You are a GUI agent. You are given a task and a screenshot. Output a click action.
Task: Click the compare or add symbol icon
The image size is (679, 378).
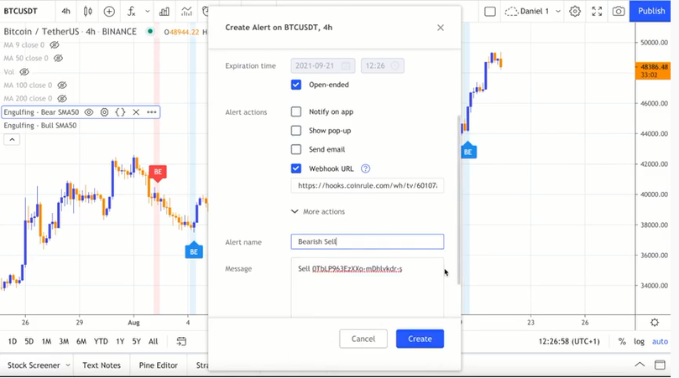(109, 11)
